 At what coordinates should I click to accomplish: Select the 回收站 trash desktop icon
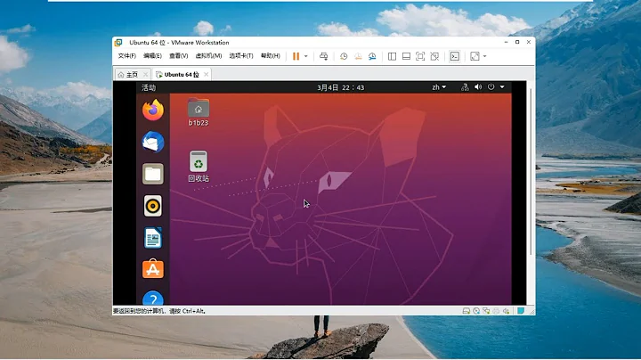point(199,167)
